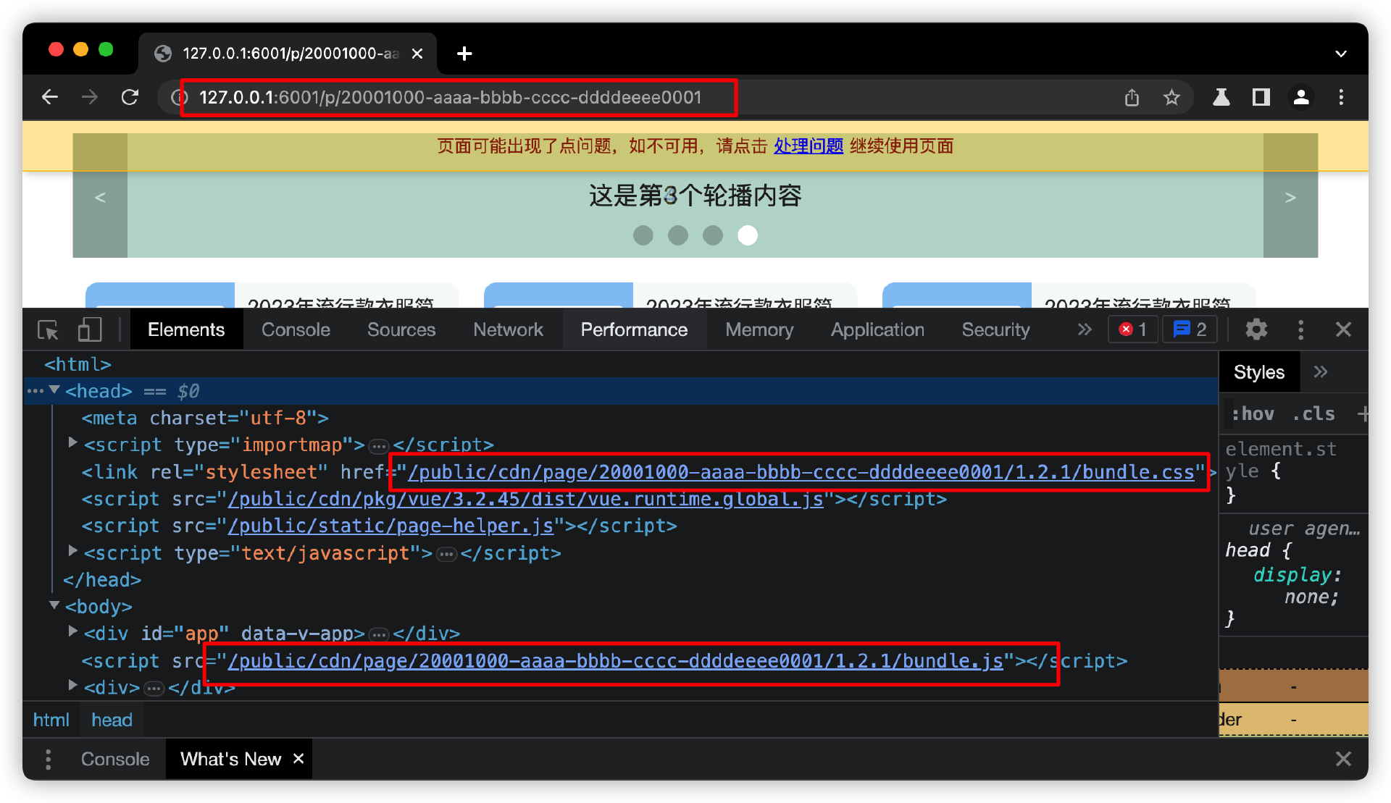
Task: Click the error count badge
Action: 1133,330
